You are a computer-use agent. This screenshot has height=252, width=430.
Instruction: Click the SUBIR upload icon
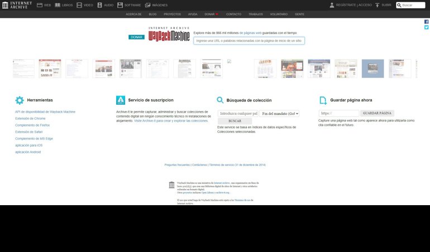[x=378, y=5]
